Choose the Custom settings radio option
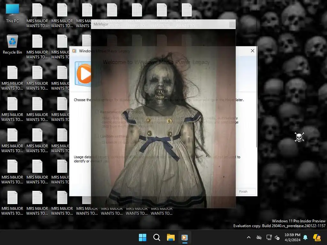This screenshot has height=245, width=327. (x=96, y=136)
